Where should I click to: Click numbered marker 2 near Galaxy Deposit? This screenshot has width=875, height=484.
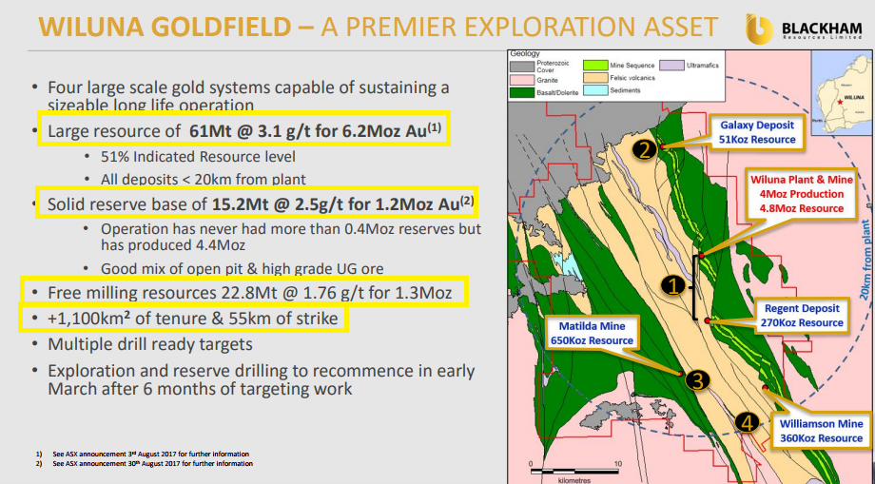coord(645,150)
